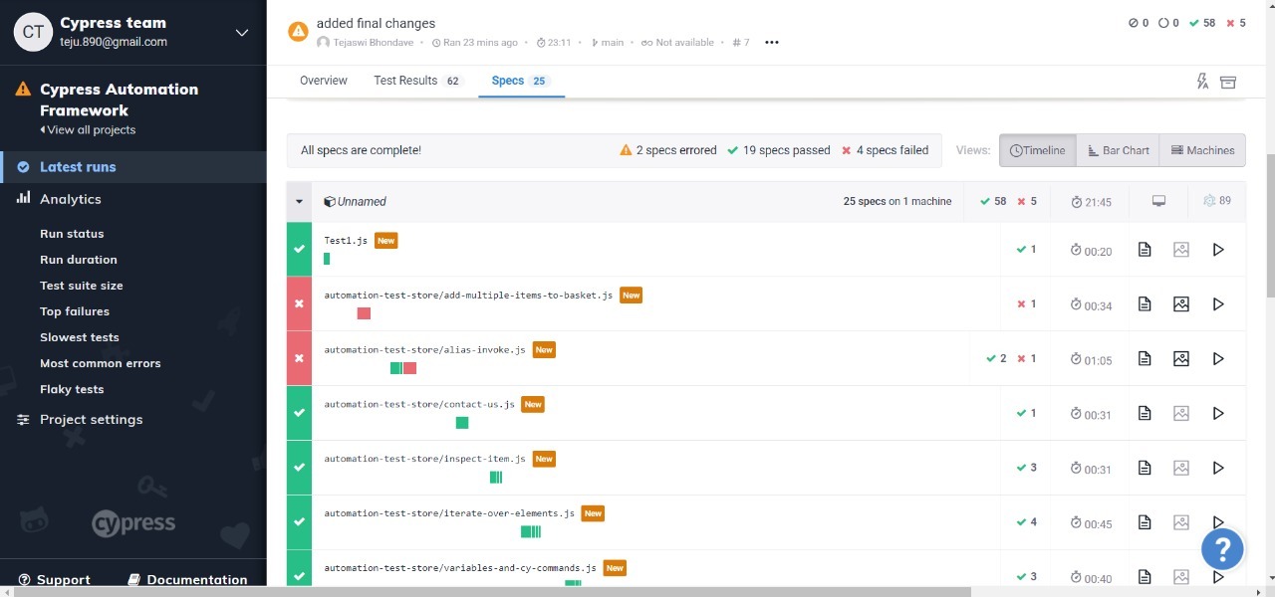Image resolution: width=1275 pixels, height=597 pixels.
Task: Collapse the Unnamed specs group
Action: pos(299,200)
